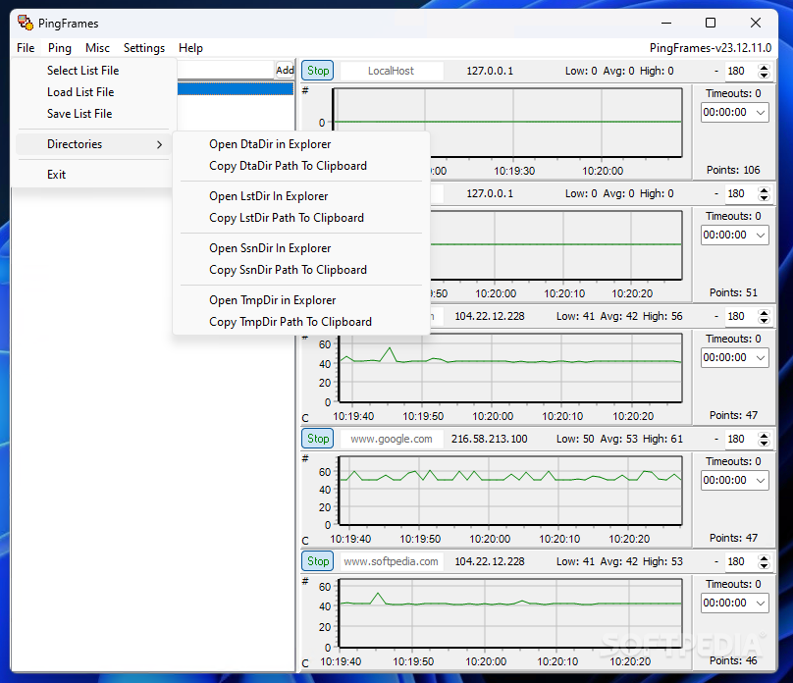Click the list entry text field beside Add
Image resolution: width=793 pixels, height=683 pixels.
(x=226, y=71)
